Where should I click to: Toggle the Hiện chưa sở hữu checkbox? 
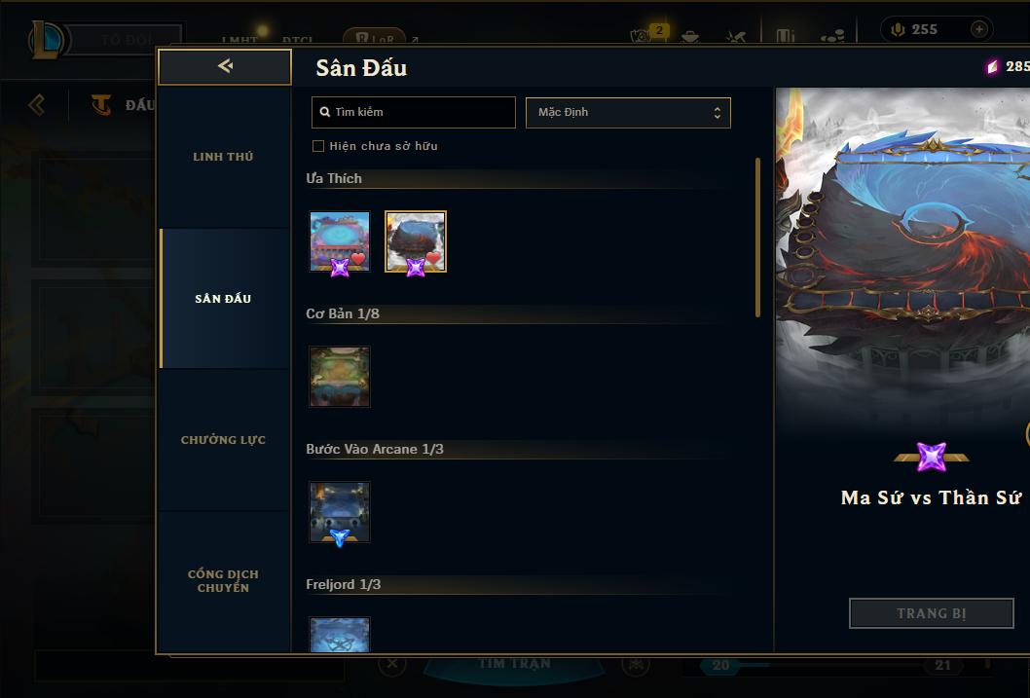tap(318, 146)
